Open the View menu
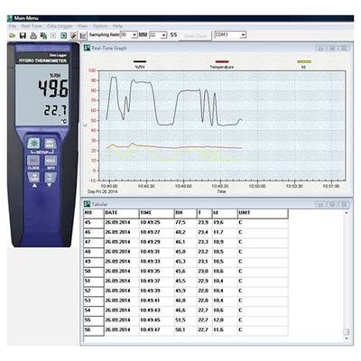 click(82, 26)
